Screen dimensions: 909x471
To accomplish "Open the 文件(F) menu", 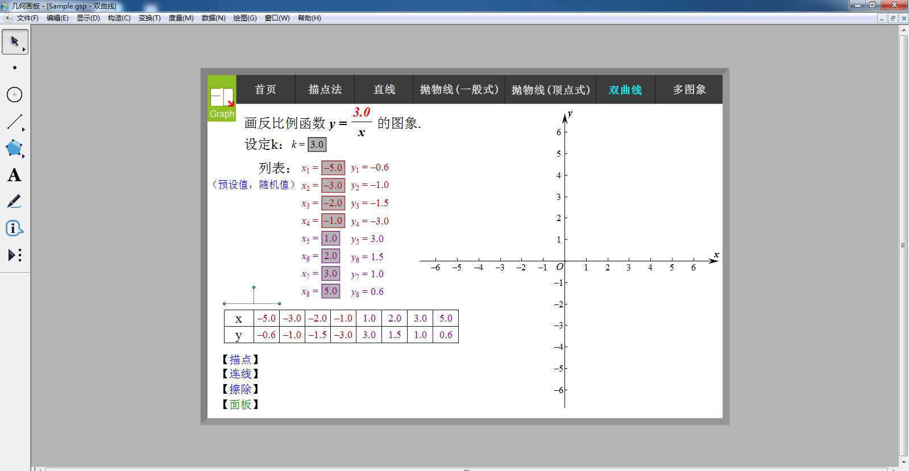I will 28,18.
